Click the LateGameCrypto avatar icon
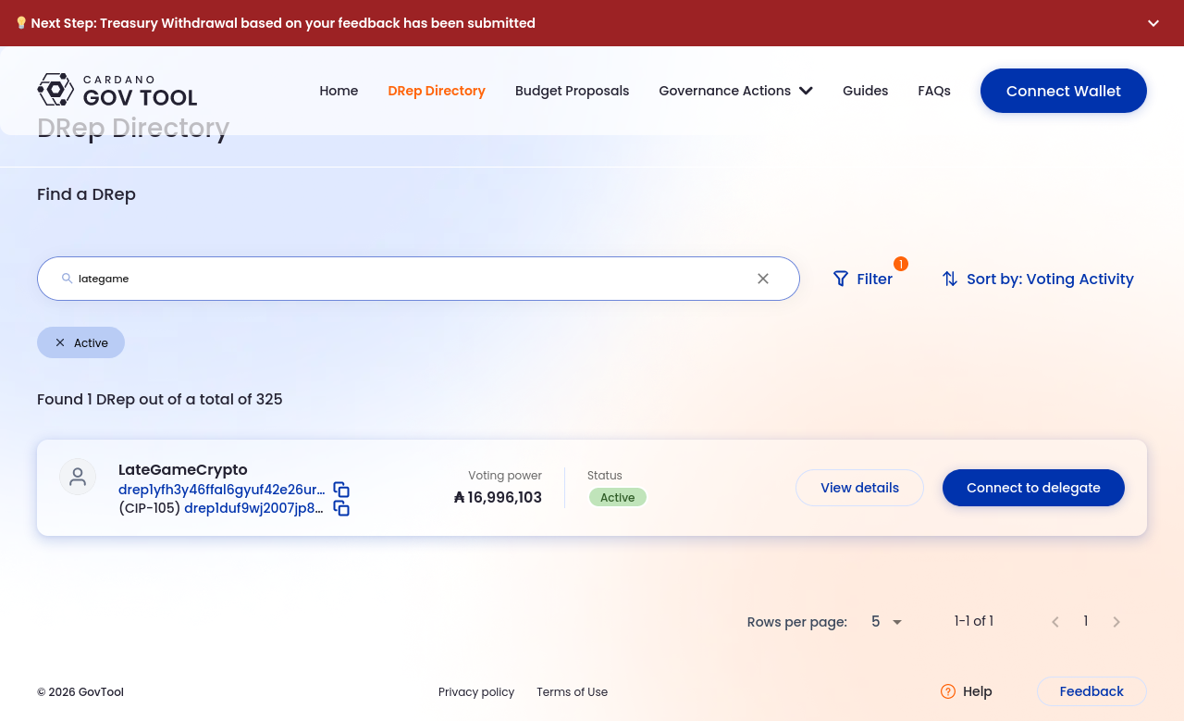Viewport: 1184px width, 721px height. click(78, 477)
